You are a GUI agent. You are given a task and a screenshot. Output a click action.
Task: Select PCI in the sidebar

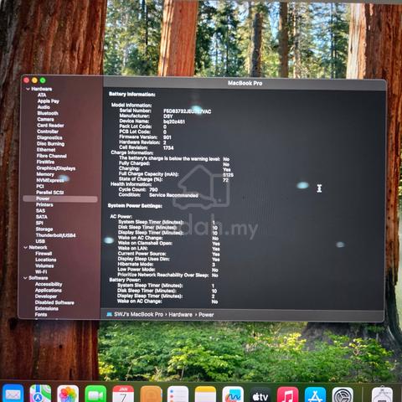point(40,186)
